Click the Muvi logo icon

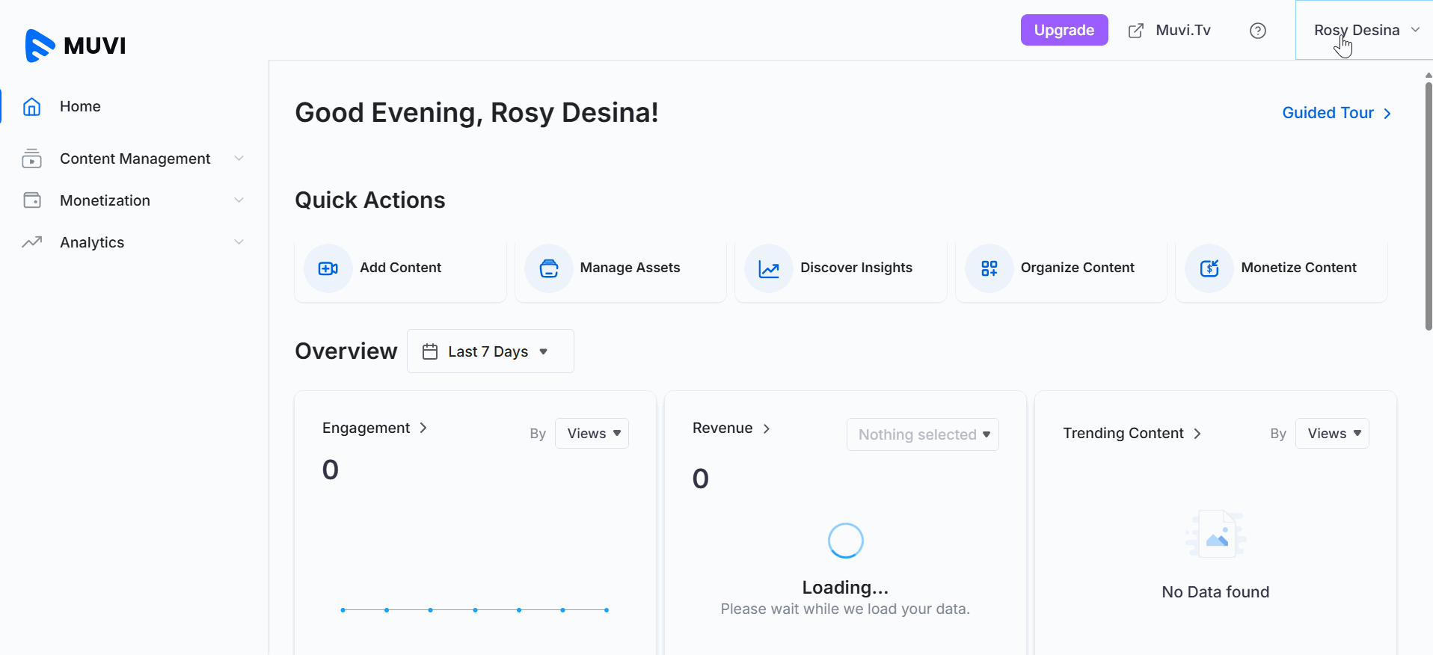pyautogui.click(x=40, y=46)
